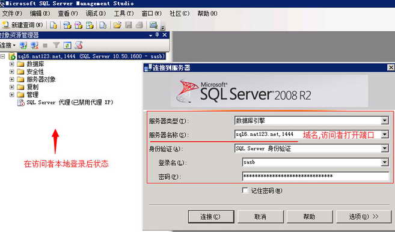The height and width of the screenshot is (232, 395).
Task: Open the 身份验证 (Authentication) dropdown
Action: click(384, 148)
